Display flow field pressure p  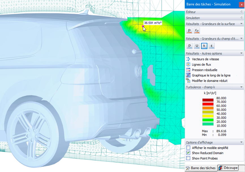(190, 46)
